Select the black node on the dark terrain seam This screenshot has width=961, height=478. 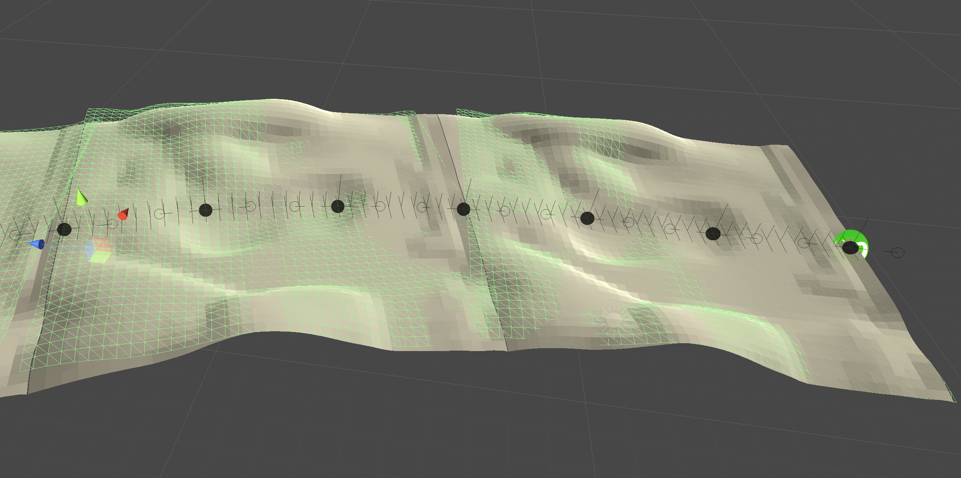[x=464, y=209]
